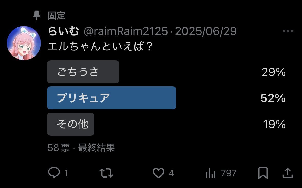Viewport: 302px width, 188px height.
Task: Open the three-dot more options menu
Action: point(288,31)
